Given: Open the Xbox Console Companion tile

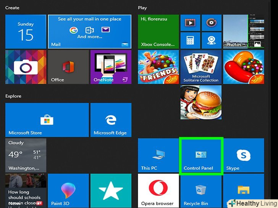Looking at the screenshot, I should point(158,32).
